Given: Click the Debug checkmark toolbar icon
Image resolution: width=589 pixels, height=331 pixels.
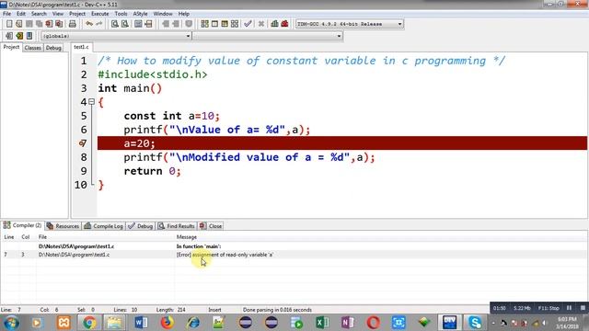Looking at the screenshot, I should click(248, 24).
